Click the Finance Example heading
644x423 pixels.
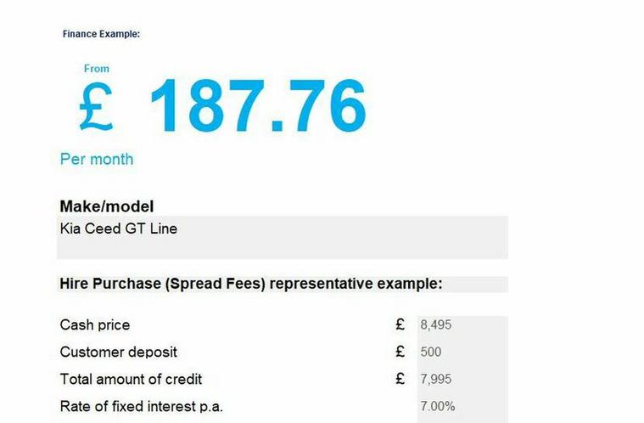pyautogui.click(x=101, y=34)
